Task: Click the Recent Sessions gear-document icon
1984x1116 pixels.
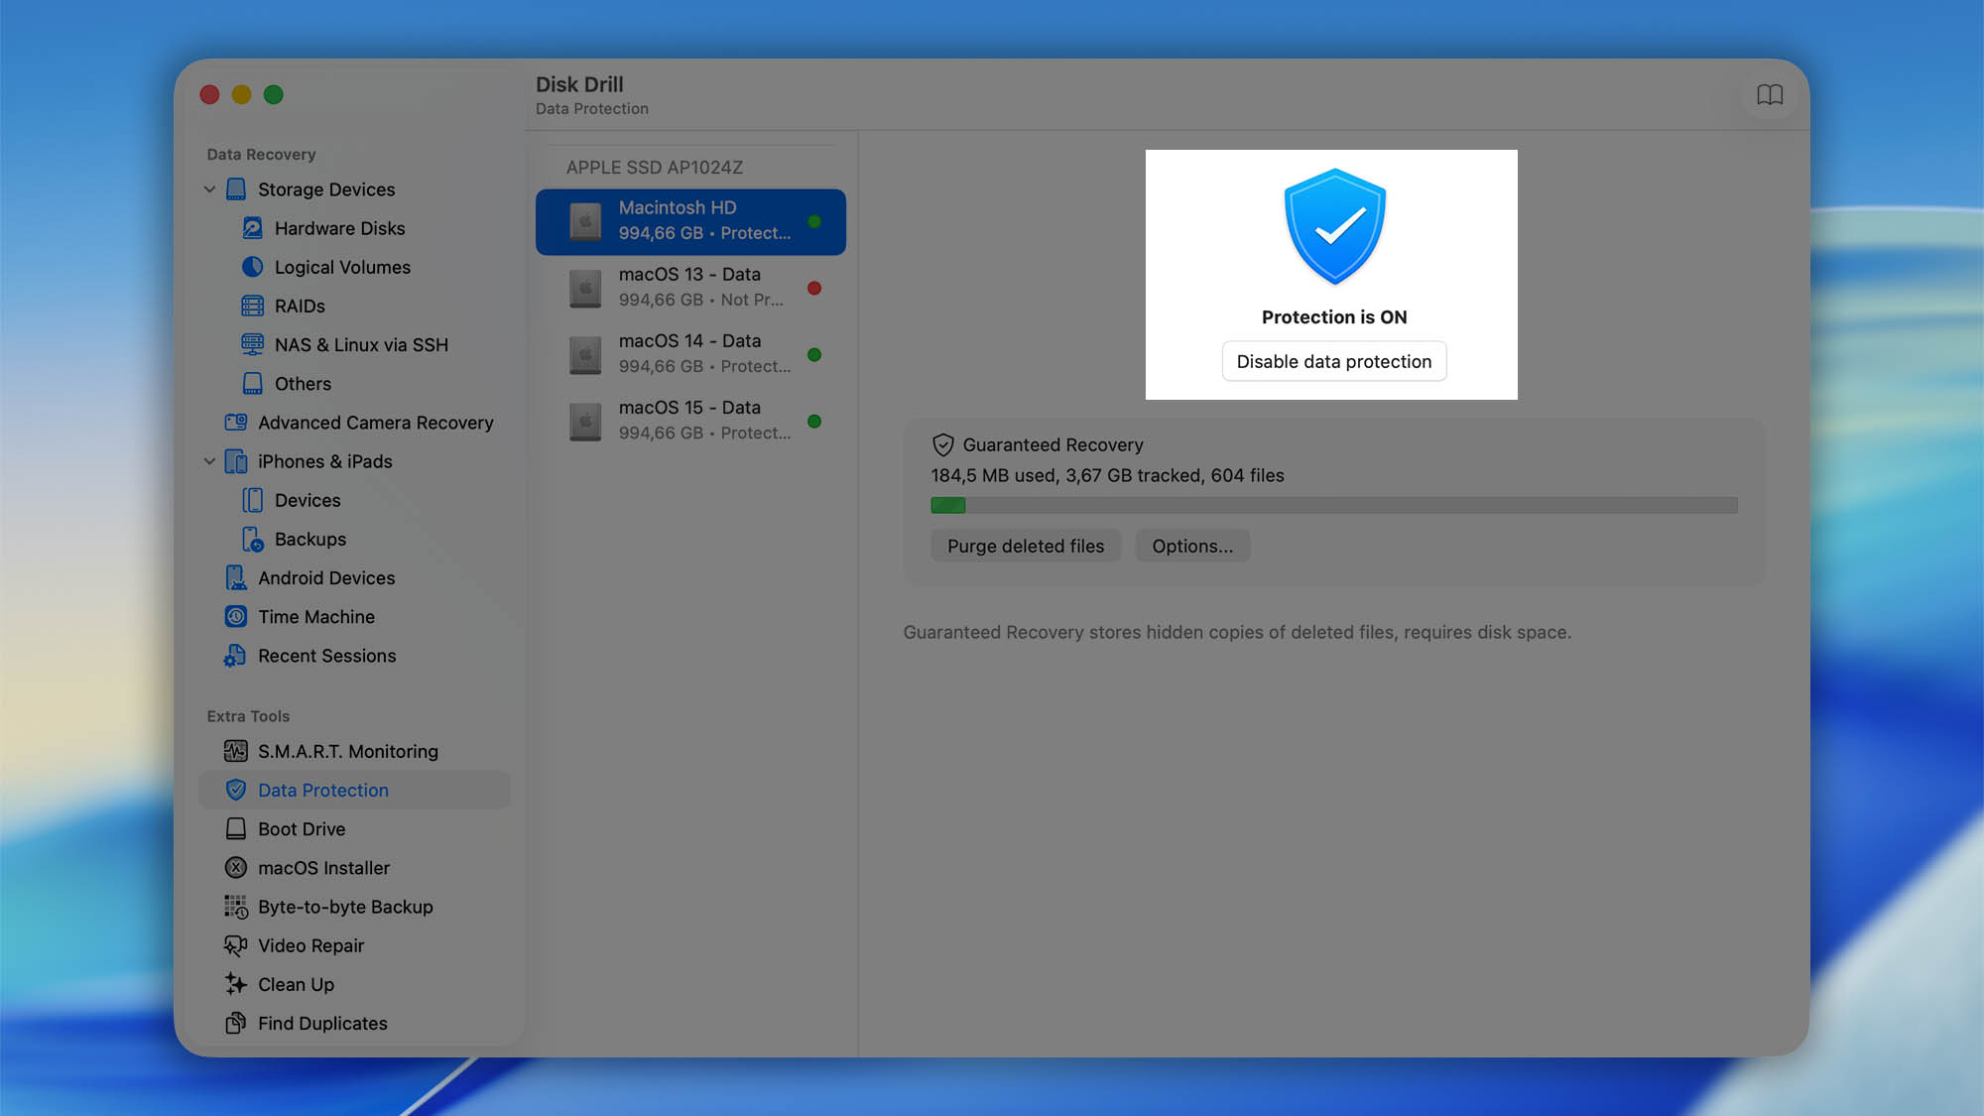Action: point(236,656)
